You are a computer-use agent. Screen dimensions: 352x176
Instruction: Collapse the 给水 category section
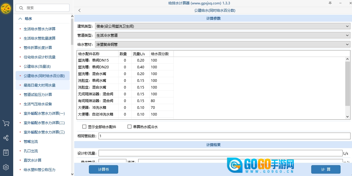pyautogui.click(x=20, y=18)
